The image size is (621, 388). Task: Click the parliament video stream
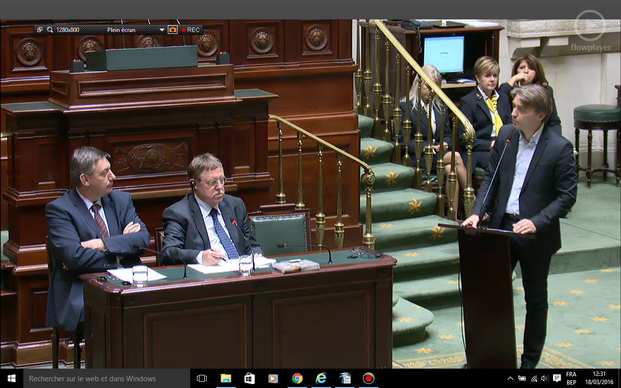point(310,194)
